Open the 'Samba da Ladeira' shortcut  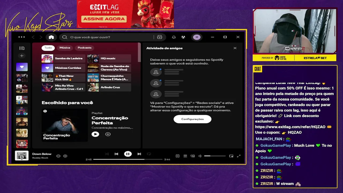pyautogui.click(x=63, y=58)
